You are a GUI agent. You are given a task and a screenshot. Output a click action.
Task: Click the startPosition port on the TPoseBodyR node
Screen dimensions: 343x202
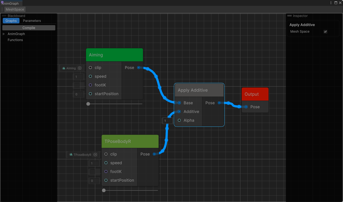(x=106, y=180)
